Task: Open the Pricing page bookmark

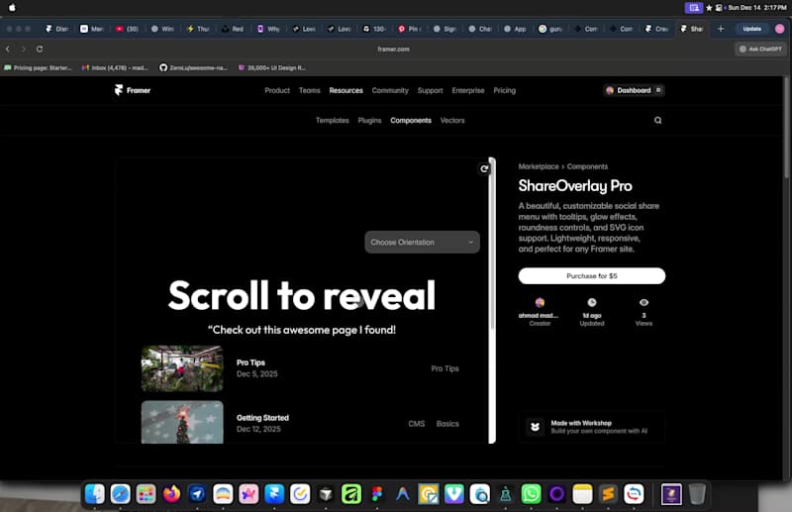Action: pyautogui.click(x=38, y=67)
